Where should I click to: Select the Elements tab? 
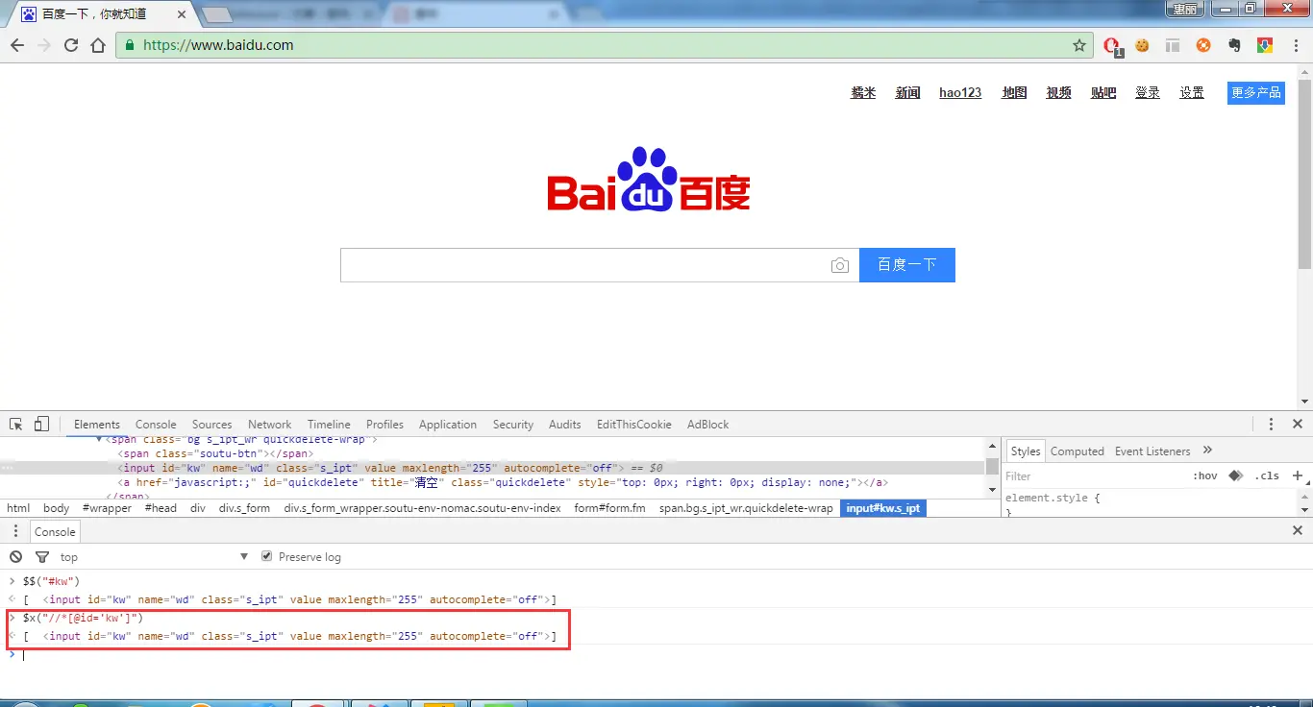tap(97, 425)
